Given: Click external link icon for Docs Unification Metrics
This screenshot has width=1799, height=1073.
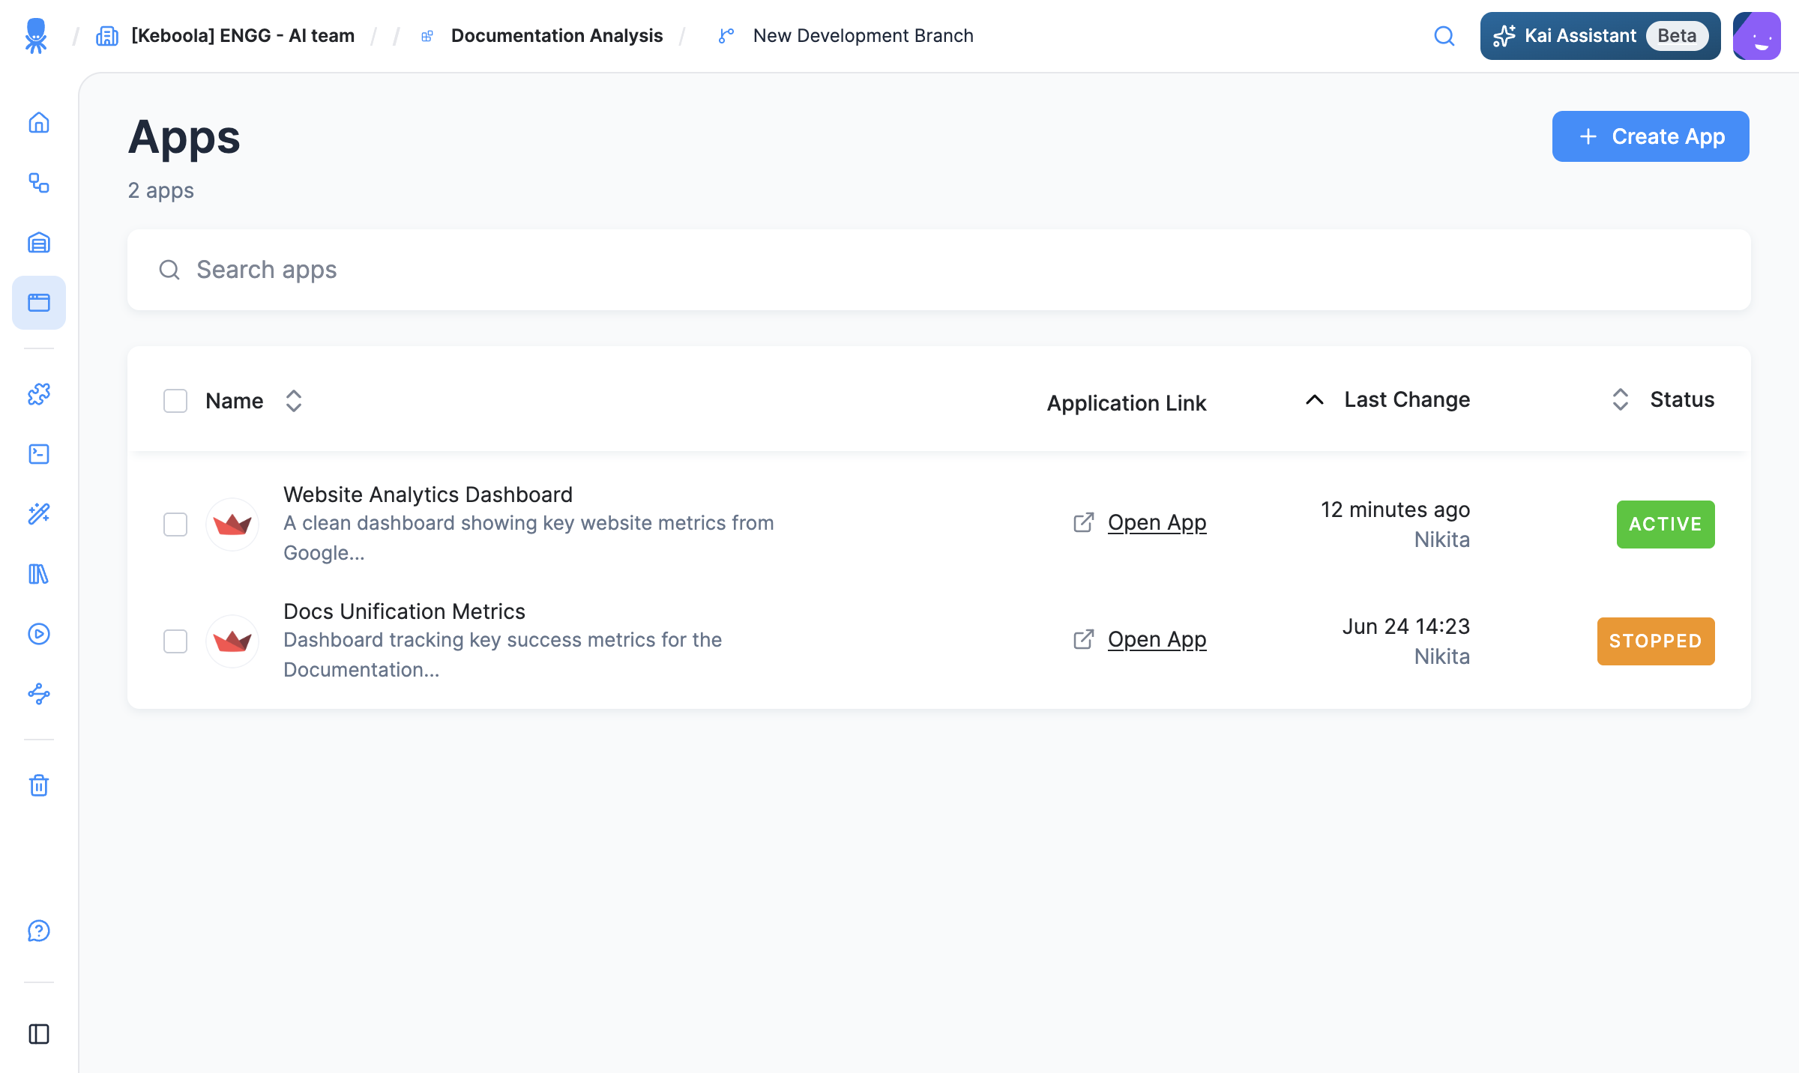Looking at the screenshot, I should [x=1084, y=639].
